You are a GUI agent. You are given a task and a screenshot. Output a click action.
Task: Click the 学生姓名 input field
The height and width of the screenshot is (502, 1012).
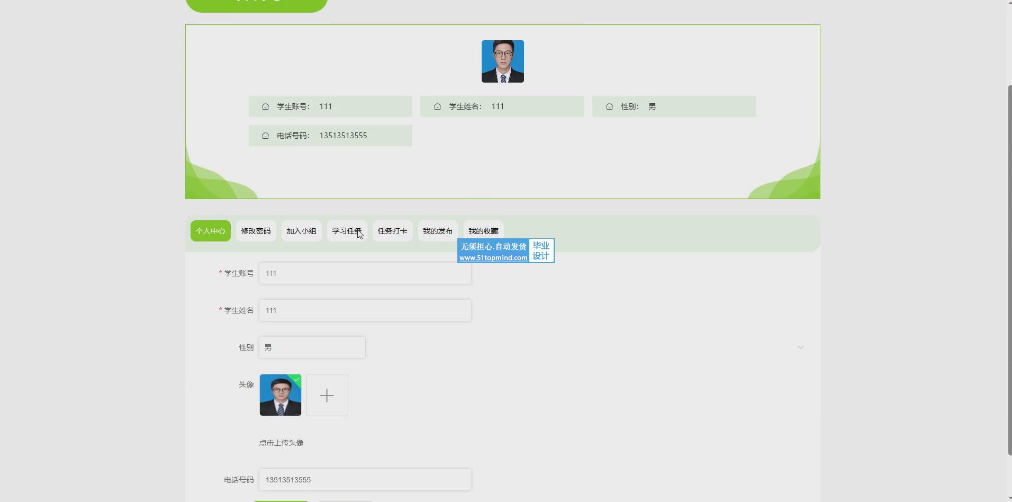pyautogui.click(x=365, y=310)
